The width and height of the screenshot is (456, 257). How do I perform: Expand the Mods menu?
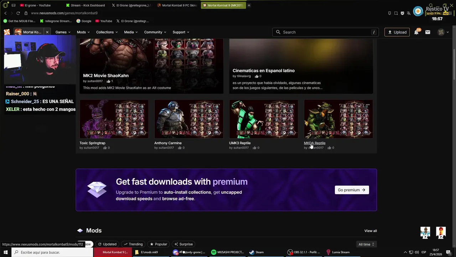[x=83, y=32]
